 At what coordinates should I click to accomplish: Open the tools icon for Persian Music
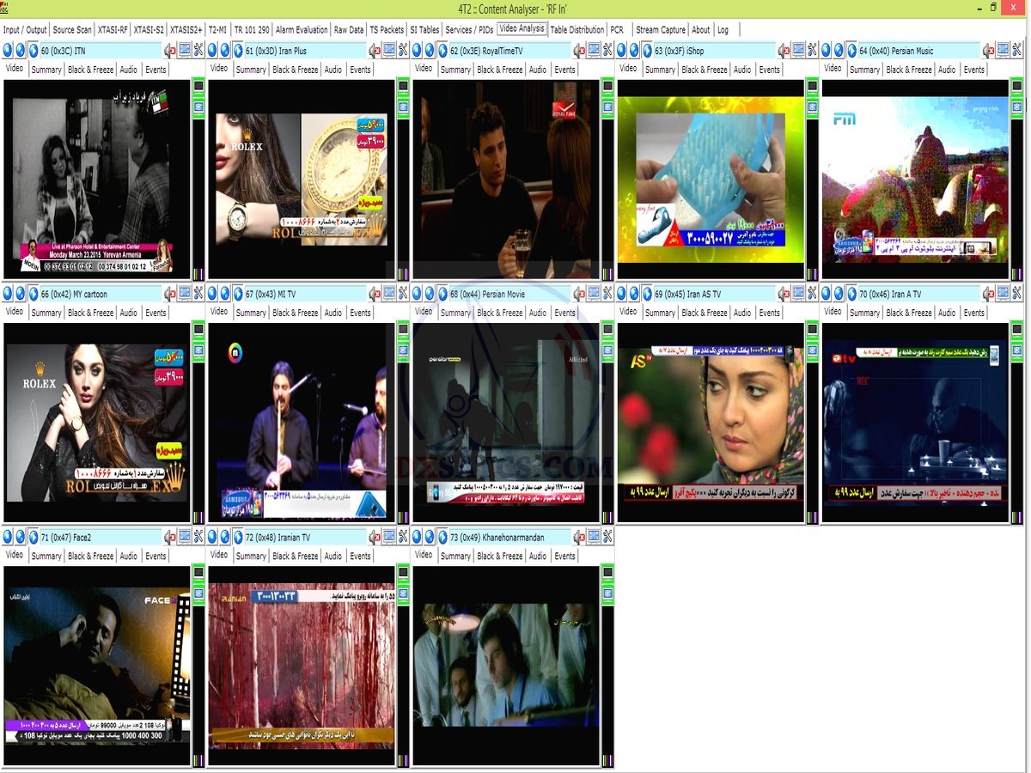pyautogui.click(x=1016, y=51)
